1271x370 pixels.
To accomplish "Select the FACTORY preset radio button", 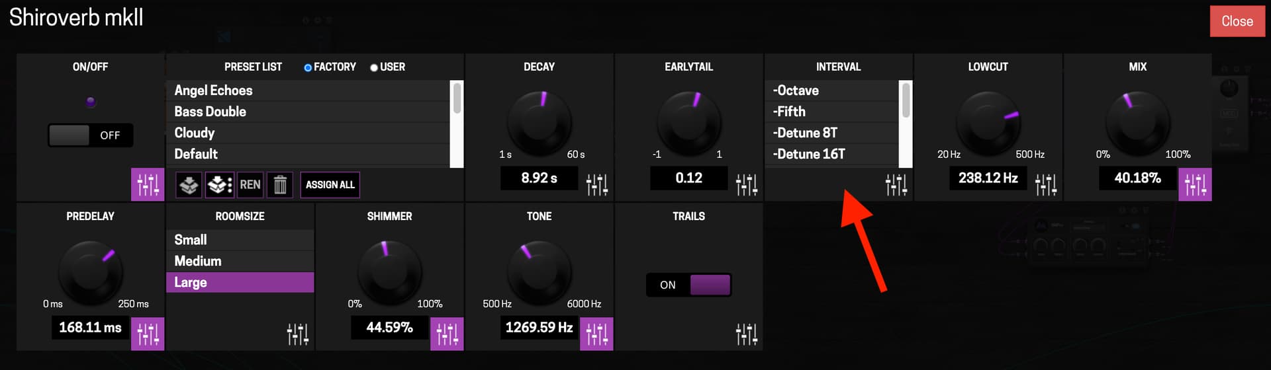I will [x=308, y=67].
